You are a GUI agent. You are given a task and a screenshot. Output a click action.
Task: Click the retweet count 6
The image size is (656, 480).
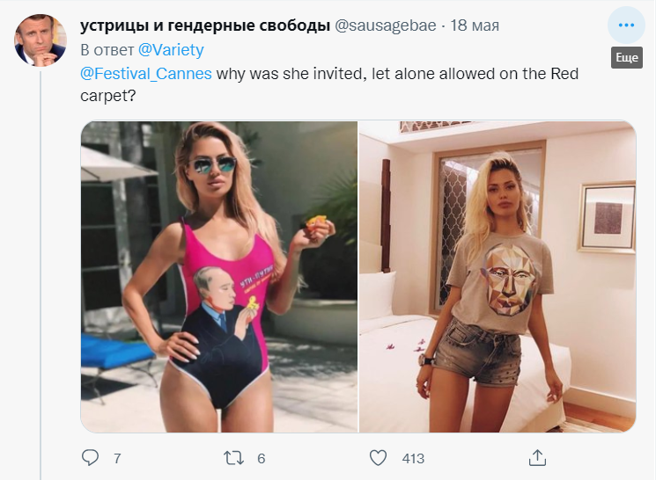(262, 459)
